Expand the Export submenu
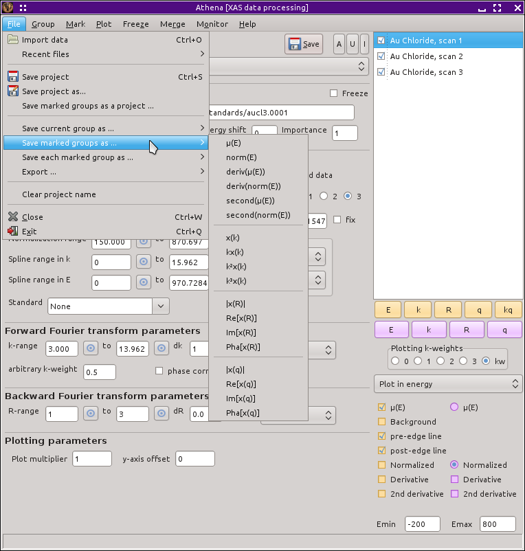 (105, 172)
